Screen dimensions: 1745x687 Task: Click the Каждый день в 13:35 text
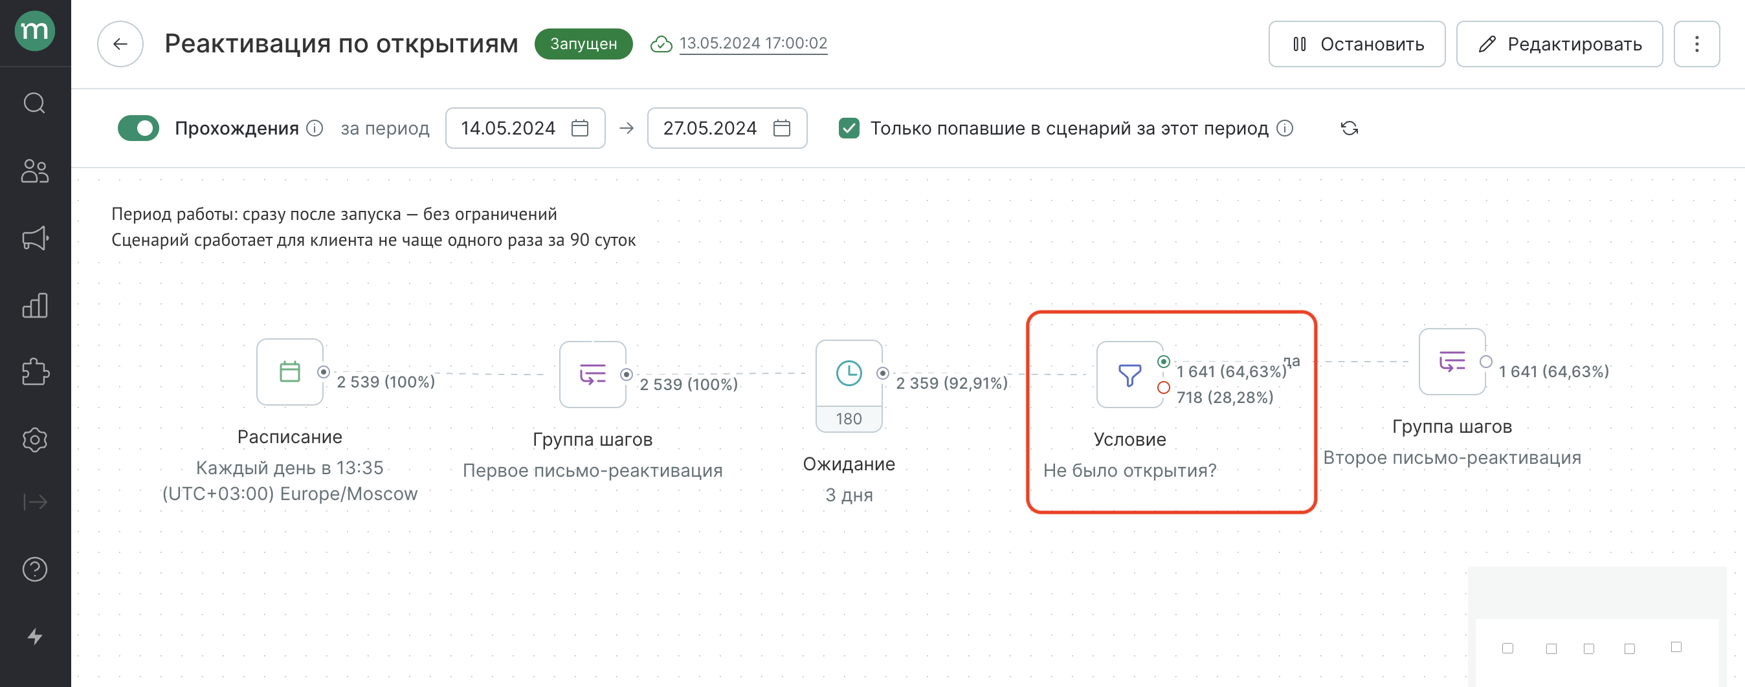pos(289,468)
